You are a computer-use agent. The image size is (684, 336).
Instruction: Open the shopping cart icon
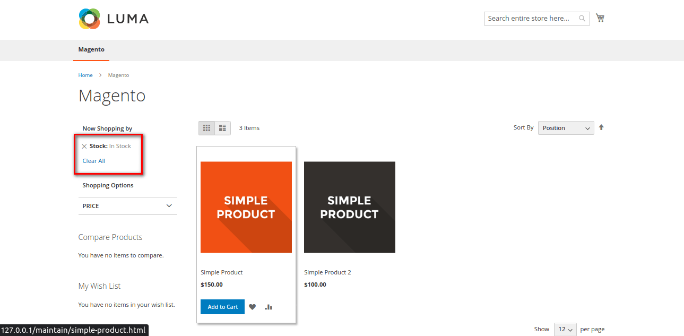pos(600,18)
